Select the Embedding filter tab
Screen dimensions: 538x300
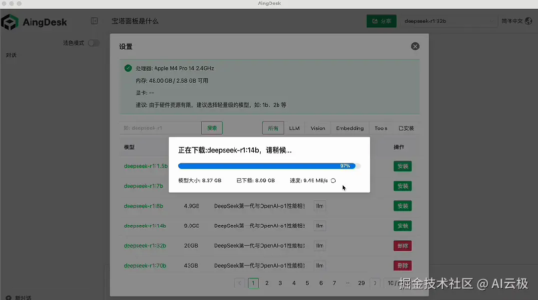[350, 128]
